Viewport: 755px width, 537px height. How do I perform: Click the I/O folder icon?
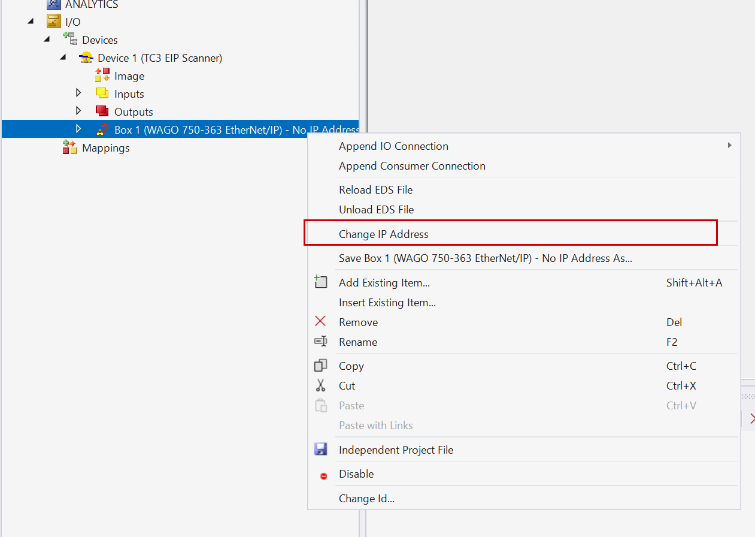click(54, 22)
